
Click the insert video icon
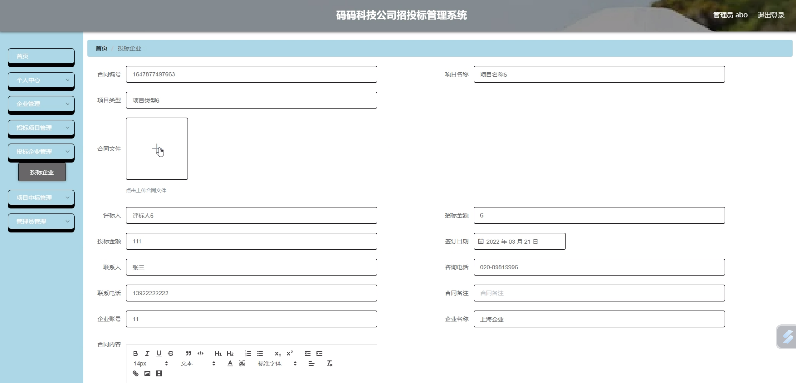(x=159, y=374)
